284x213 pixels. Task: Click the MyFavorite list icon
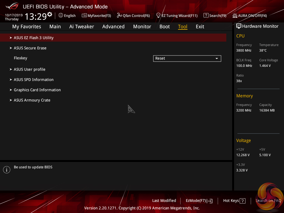pyautogui.click(x=84, y=16)
